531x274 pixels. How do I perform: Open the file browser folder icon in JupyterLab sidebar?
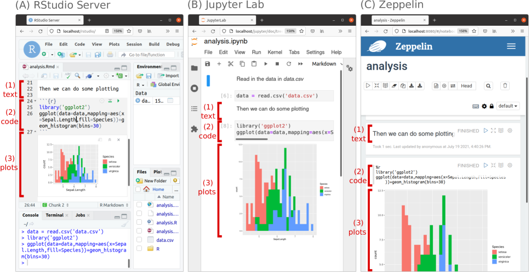coord(194,68)
